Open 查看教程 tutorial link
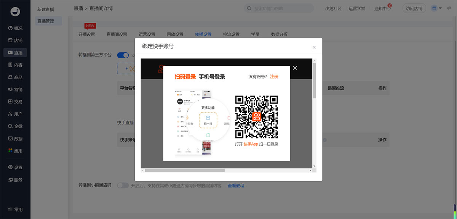457x219 pixels. coord(236,186)
